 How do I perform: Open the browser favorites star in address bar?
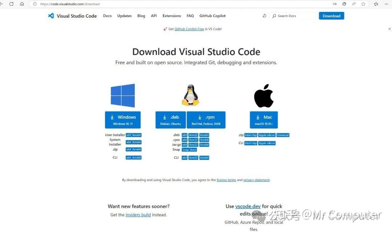point(363,4)
